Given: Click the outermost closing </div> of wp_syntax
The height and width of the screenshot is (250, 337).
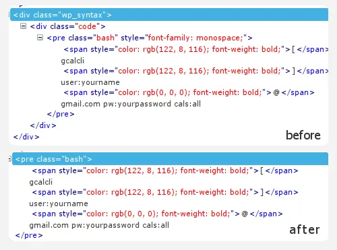Looking at the screenshot, I should coord(26,137).
